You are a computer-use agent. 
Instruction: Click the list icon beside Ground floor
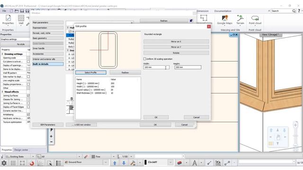click(x=59, y=163)
